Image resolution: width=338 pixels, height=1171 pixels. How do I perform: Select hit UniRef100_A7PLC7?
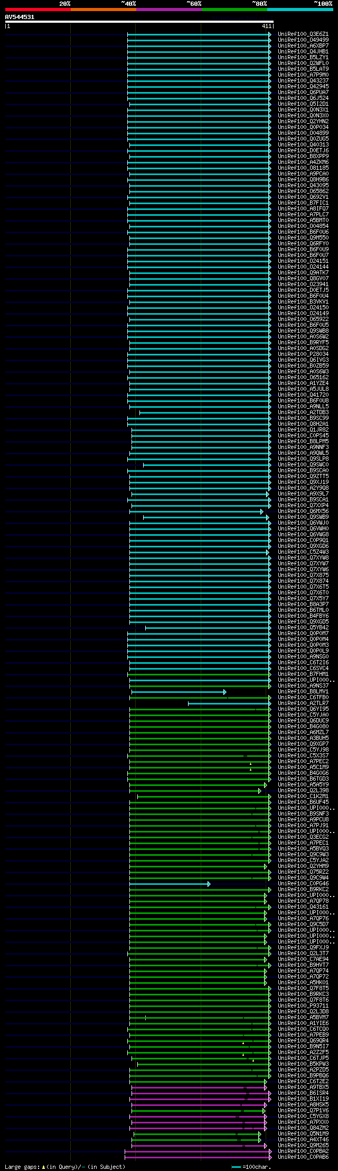pyautogui.click(x=303, y=215)
